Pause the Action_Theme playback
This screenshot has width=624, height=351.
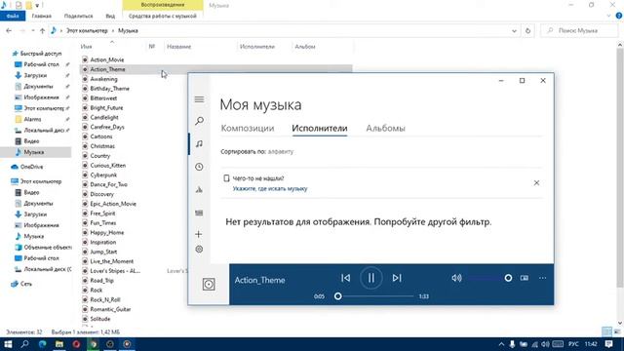coord(370,278)
